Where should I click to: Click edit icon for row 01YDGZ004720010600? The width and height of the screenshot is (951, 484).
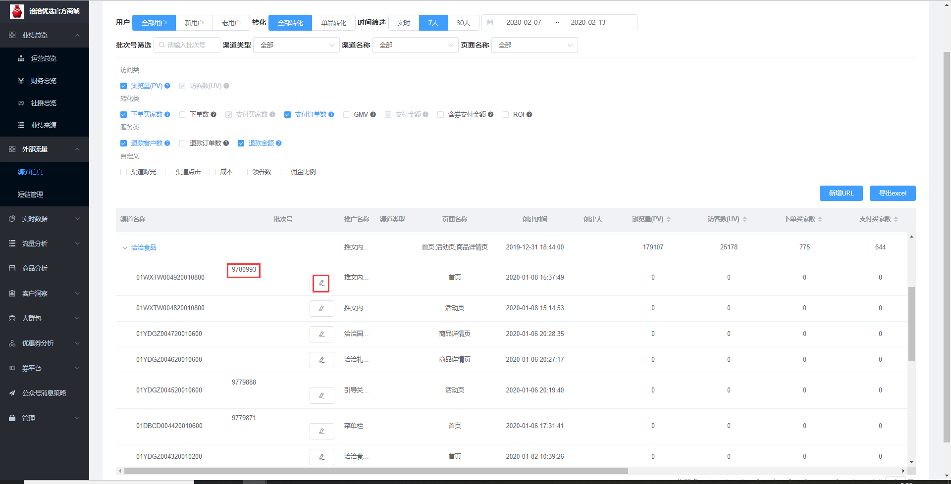pyautogui.click(x=321, y=334)
